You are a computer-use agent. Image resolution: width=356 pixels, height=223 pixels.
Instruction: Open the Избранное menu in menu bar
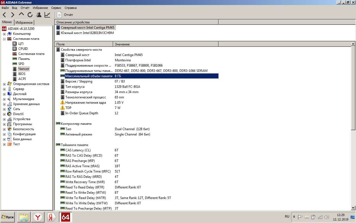tap(40, 8)
